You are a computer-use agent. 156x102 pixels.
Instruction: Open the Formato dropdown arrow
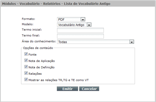83,19
